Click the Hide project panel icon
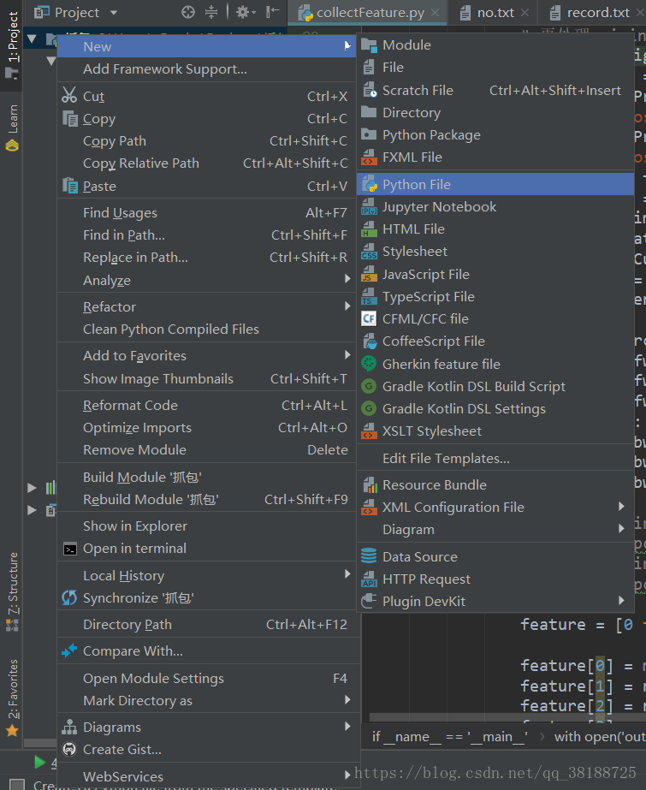 tap(272, 12)
